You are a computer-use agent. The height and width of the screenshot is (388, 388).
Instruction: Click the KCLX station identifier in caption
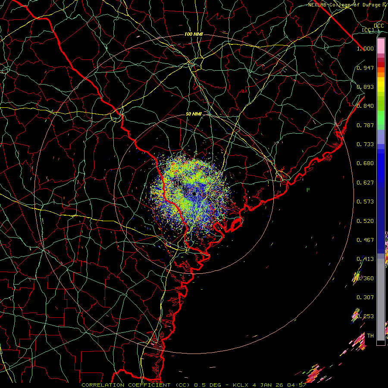241,385
